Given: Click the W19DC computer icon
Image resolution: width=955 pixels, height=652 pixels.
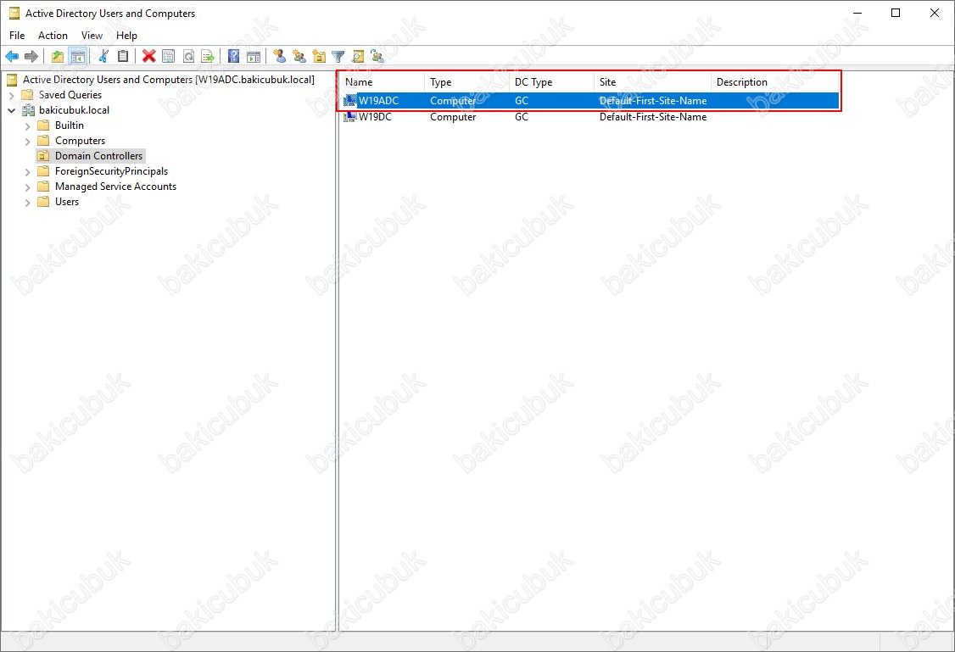Looking at the screenshot, I should (350, 117).
